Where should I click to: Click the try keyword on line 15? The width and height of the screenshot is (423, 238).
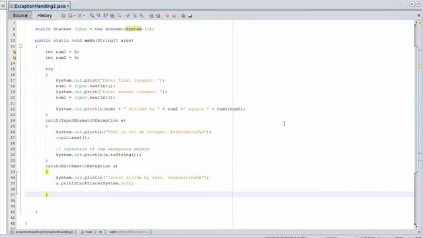(x=50, y=69)
